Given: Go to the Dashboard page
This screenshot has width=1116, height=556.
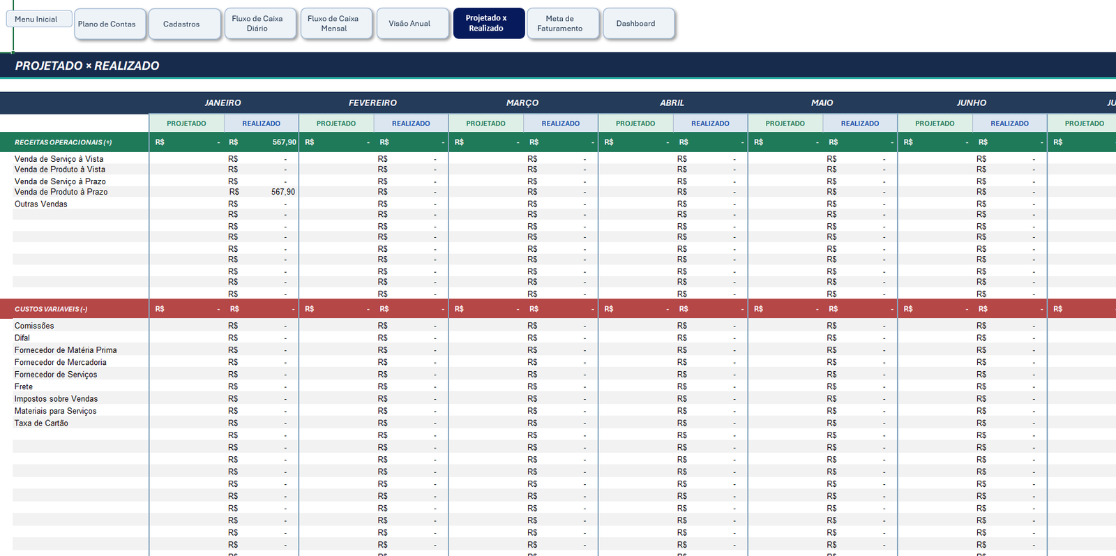Looking at the screenshot, I should (639, 24).
